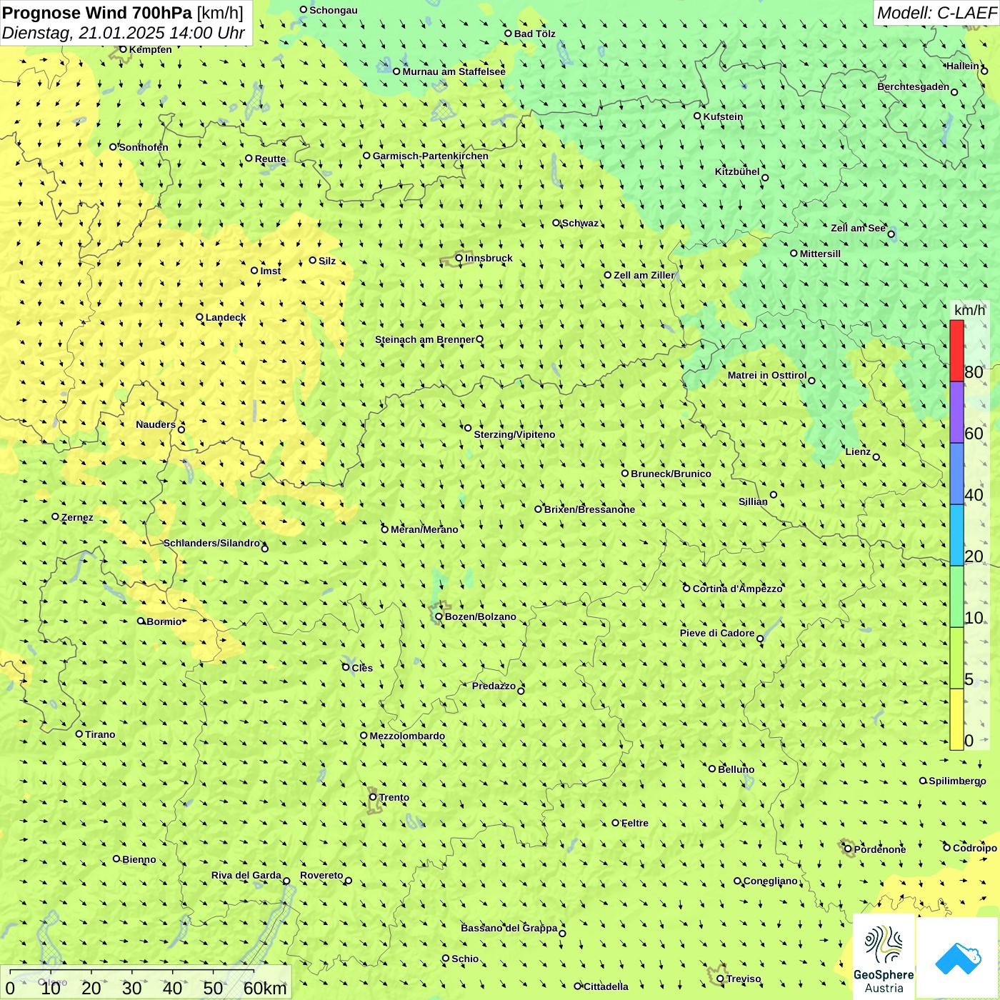Viewport: 1000px width, 1000px height.
Task: Click the Hallein label
Action: (x=963, y=66)
